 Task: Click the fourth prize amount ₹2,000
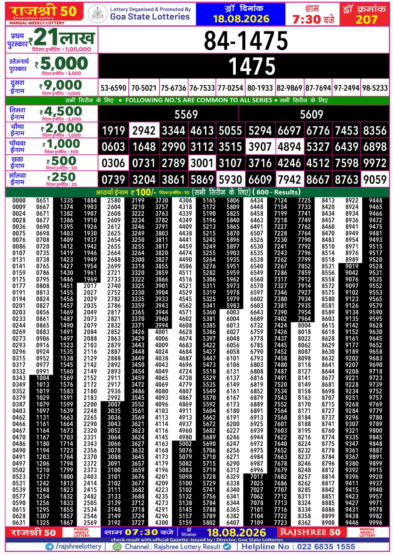click(62, 128)
